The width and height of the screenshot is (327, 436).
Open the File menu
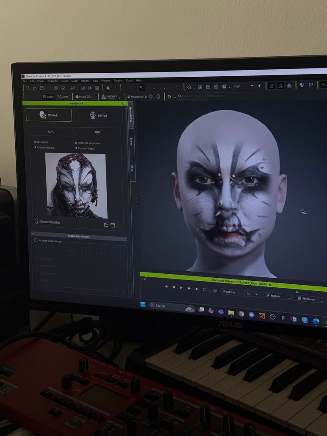point(25,81)
